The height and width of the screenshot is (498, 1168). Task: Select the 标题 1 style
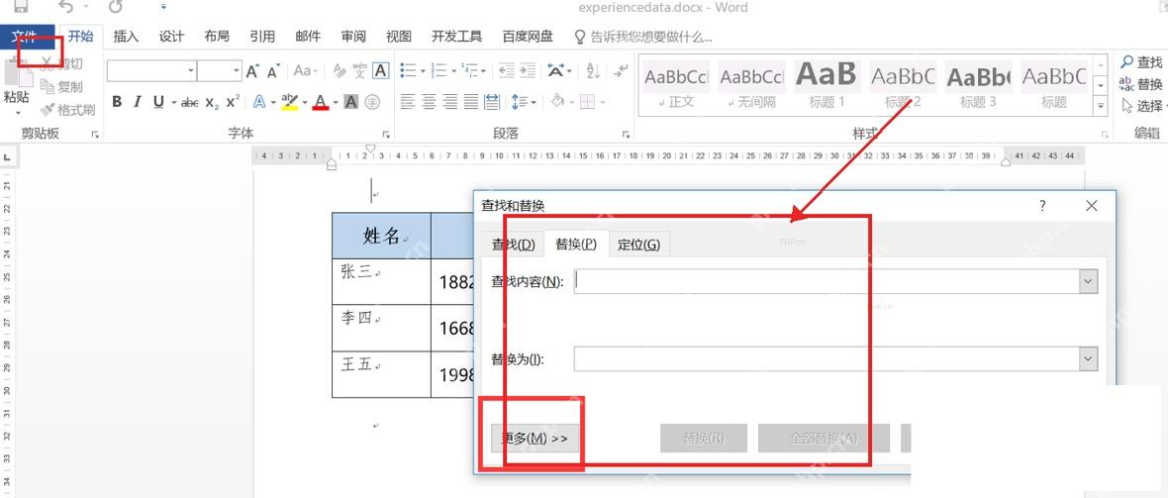[827, 85]
